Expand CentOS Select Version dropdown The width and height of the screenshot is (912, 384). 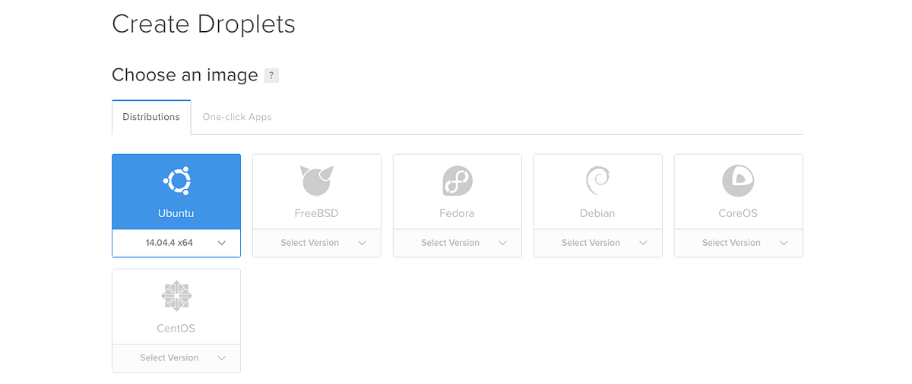(176, 357)
